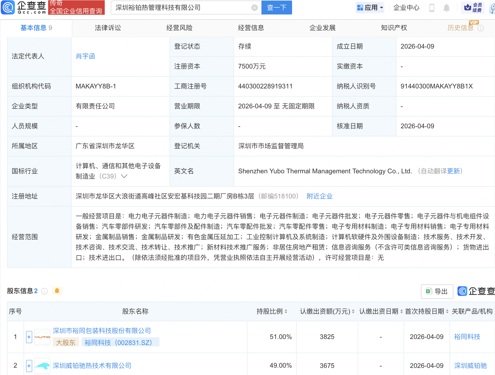Collapse the 国标行业 C39 industry details

[124, 176]
